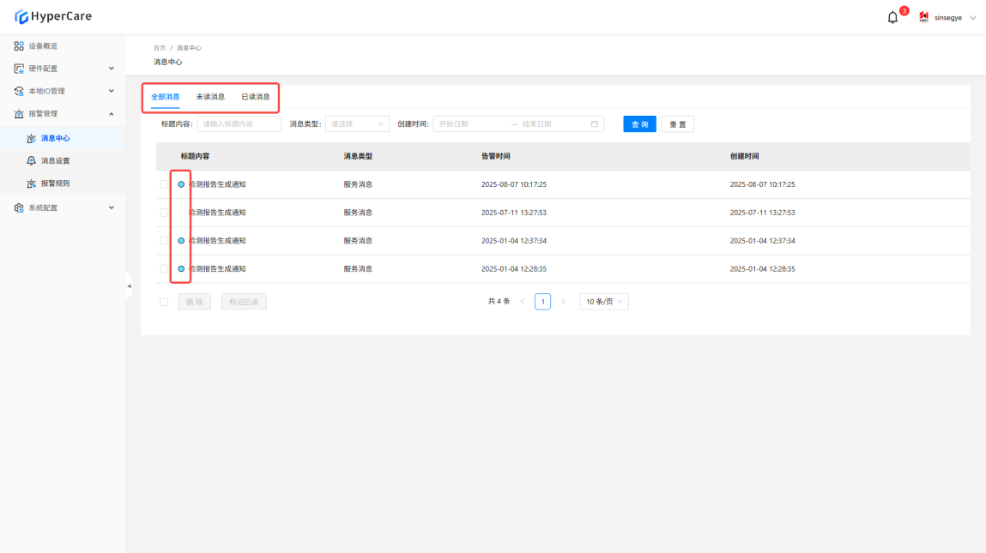
Task: Open the notification bell icon
Action: 892,17
